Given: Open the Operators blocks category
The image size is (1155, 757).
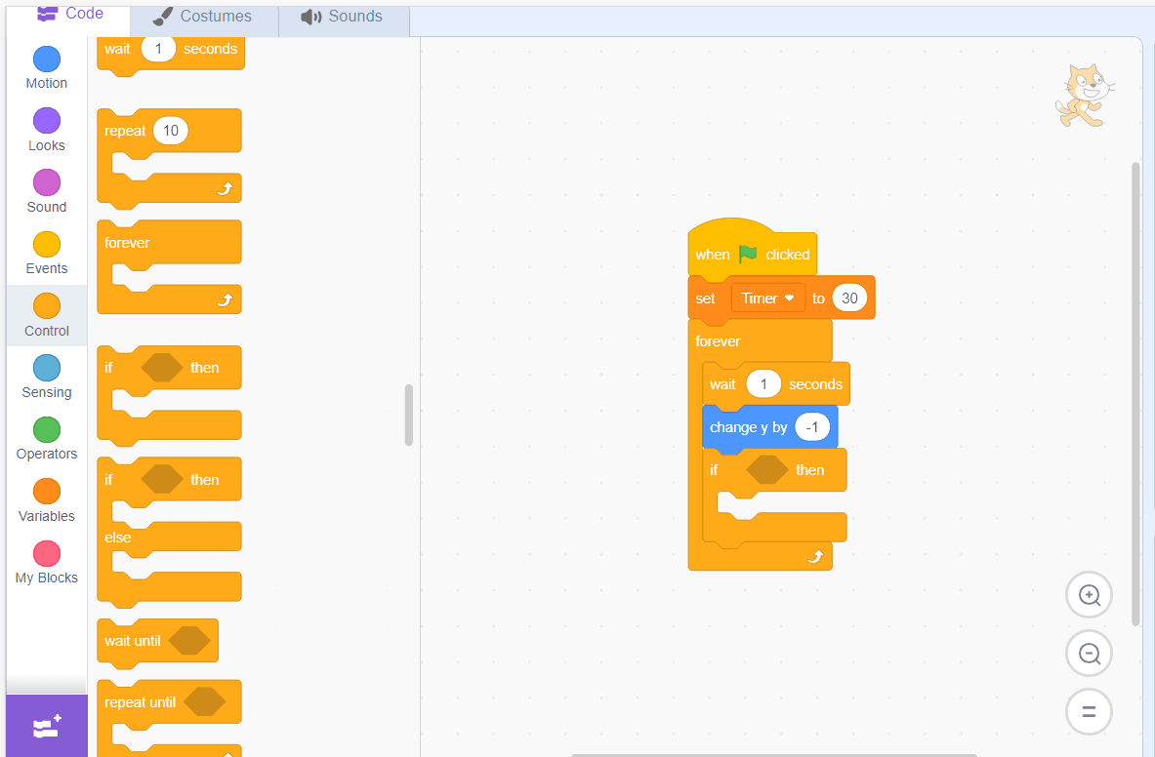Looking at the screenshot, I should click(x=47, y=439).
